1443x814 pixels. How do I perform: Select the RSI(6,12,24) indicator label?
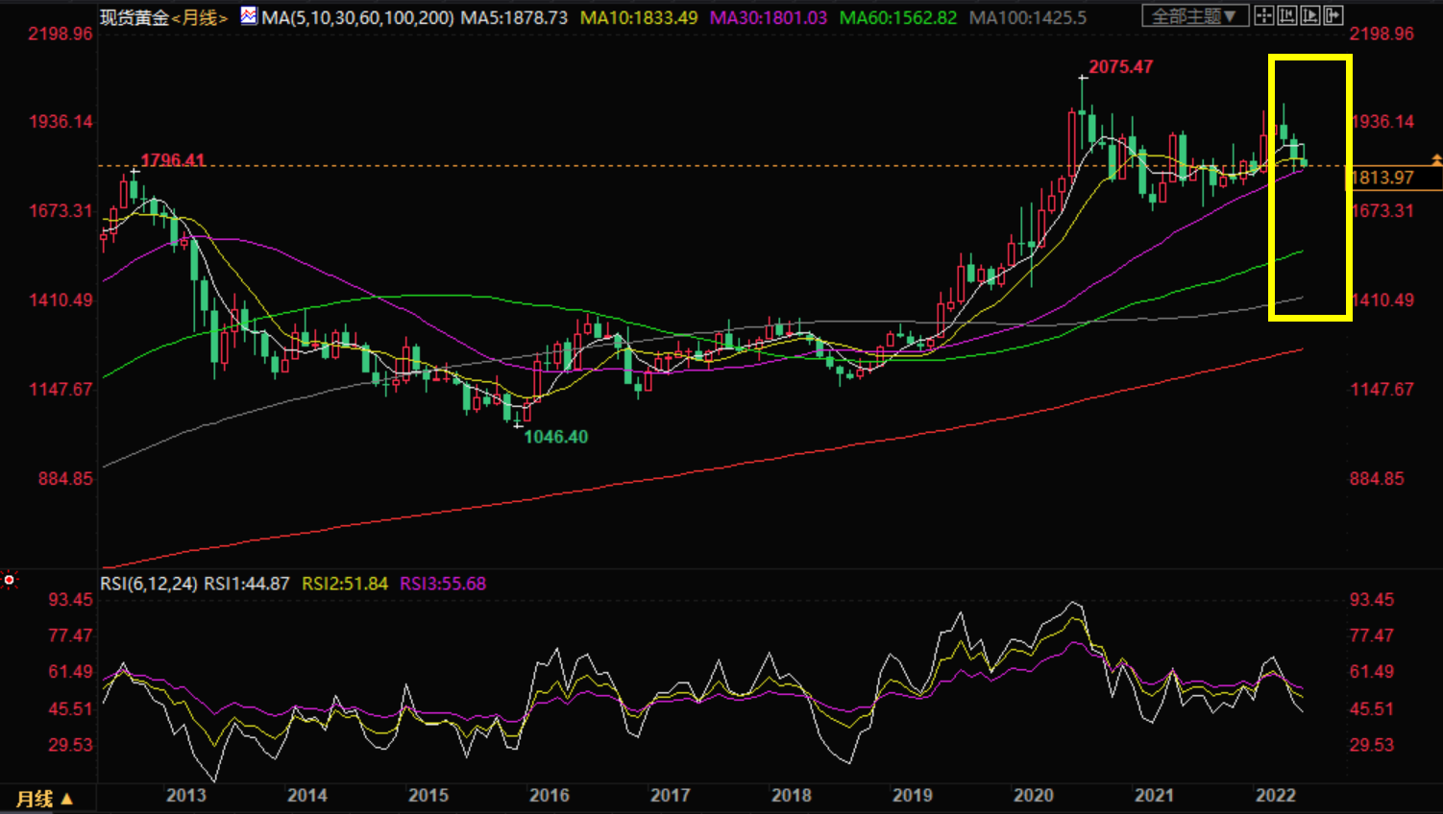click(149, 584)
